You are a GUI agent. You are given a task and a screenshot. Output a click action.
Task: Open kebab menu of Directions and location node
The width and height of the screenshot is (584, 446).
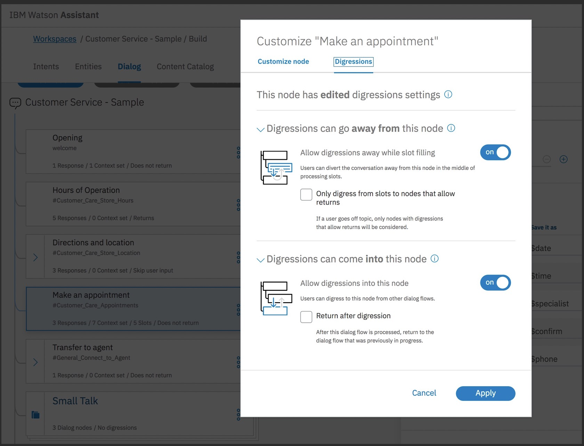[238, 257]
